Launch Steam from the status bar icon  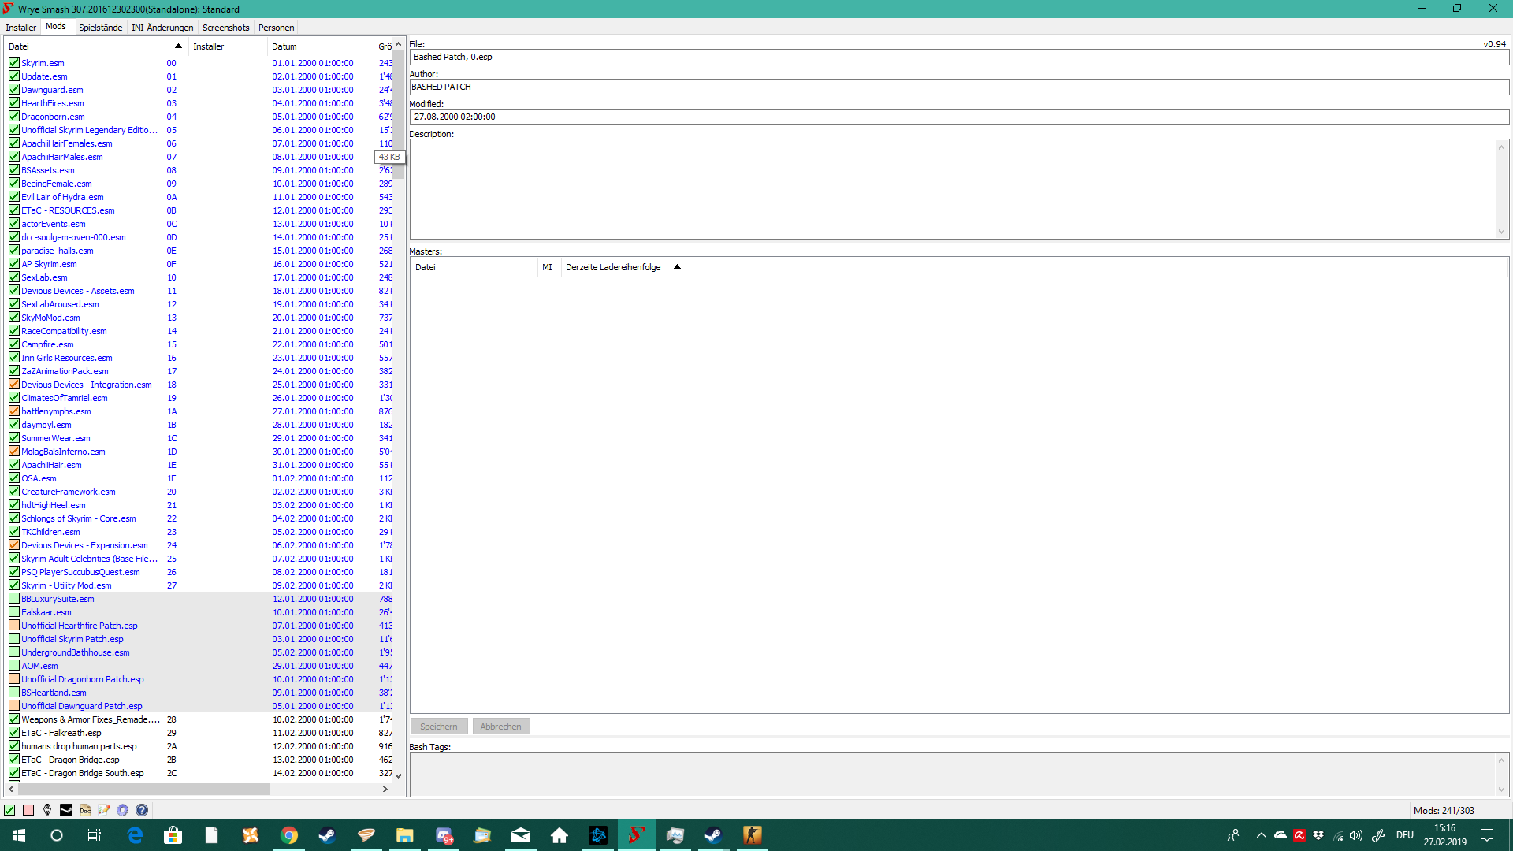click(x=66, y=810)
